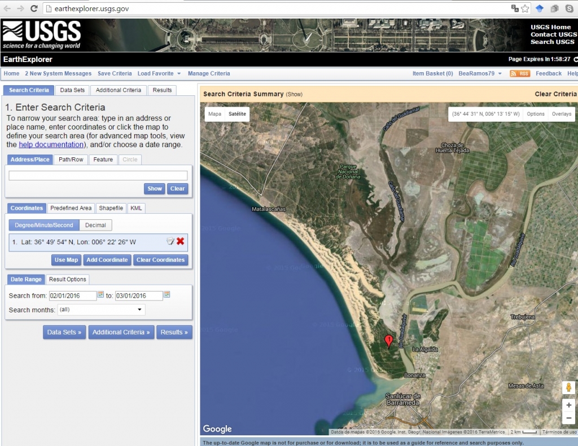Screen dimensions: 578x446
Task: Expand the BeaRamos79 account menu
Action: [x=480, y=73]
